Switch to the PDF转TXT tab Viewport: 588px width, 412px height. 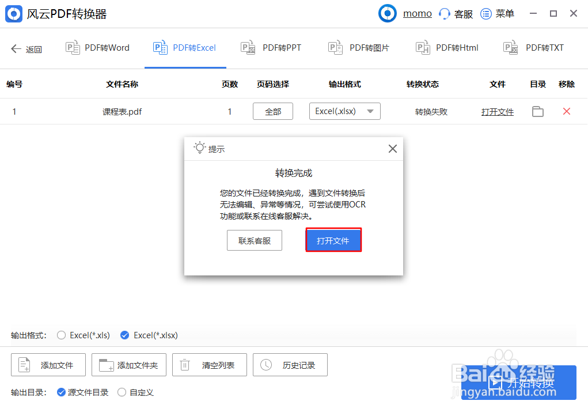click(533, 48)
